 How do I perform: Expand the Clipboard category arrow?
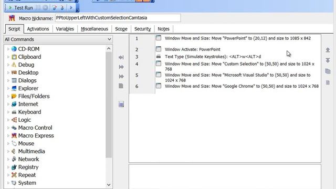(8, 57)
